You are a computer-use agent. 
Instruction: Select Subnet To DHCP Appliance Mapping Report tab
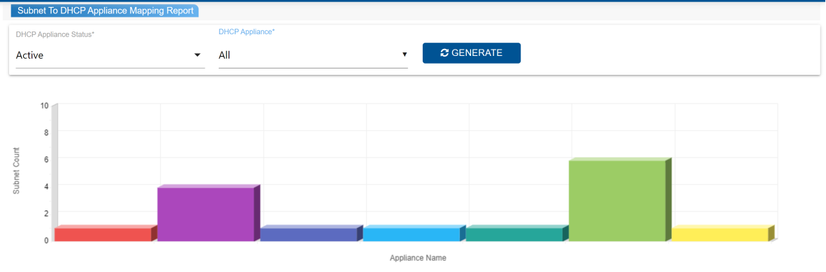pos(105,10)
